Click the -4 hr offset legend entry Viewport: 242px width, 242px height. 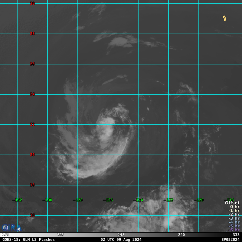tap(234, 222)
